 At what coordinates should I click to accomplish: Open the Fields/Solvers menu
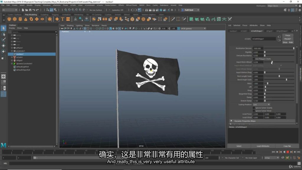pyautogui.click(x=111, y=5)
